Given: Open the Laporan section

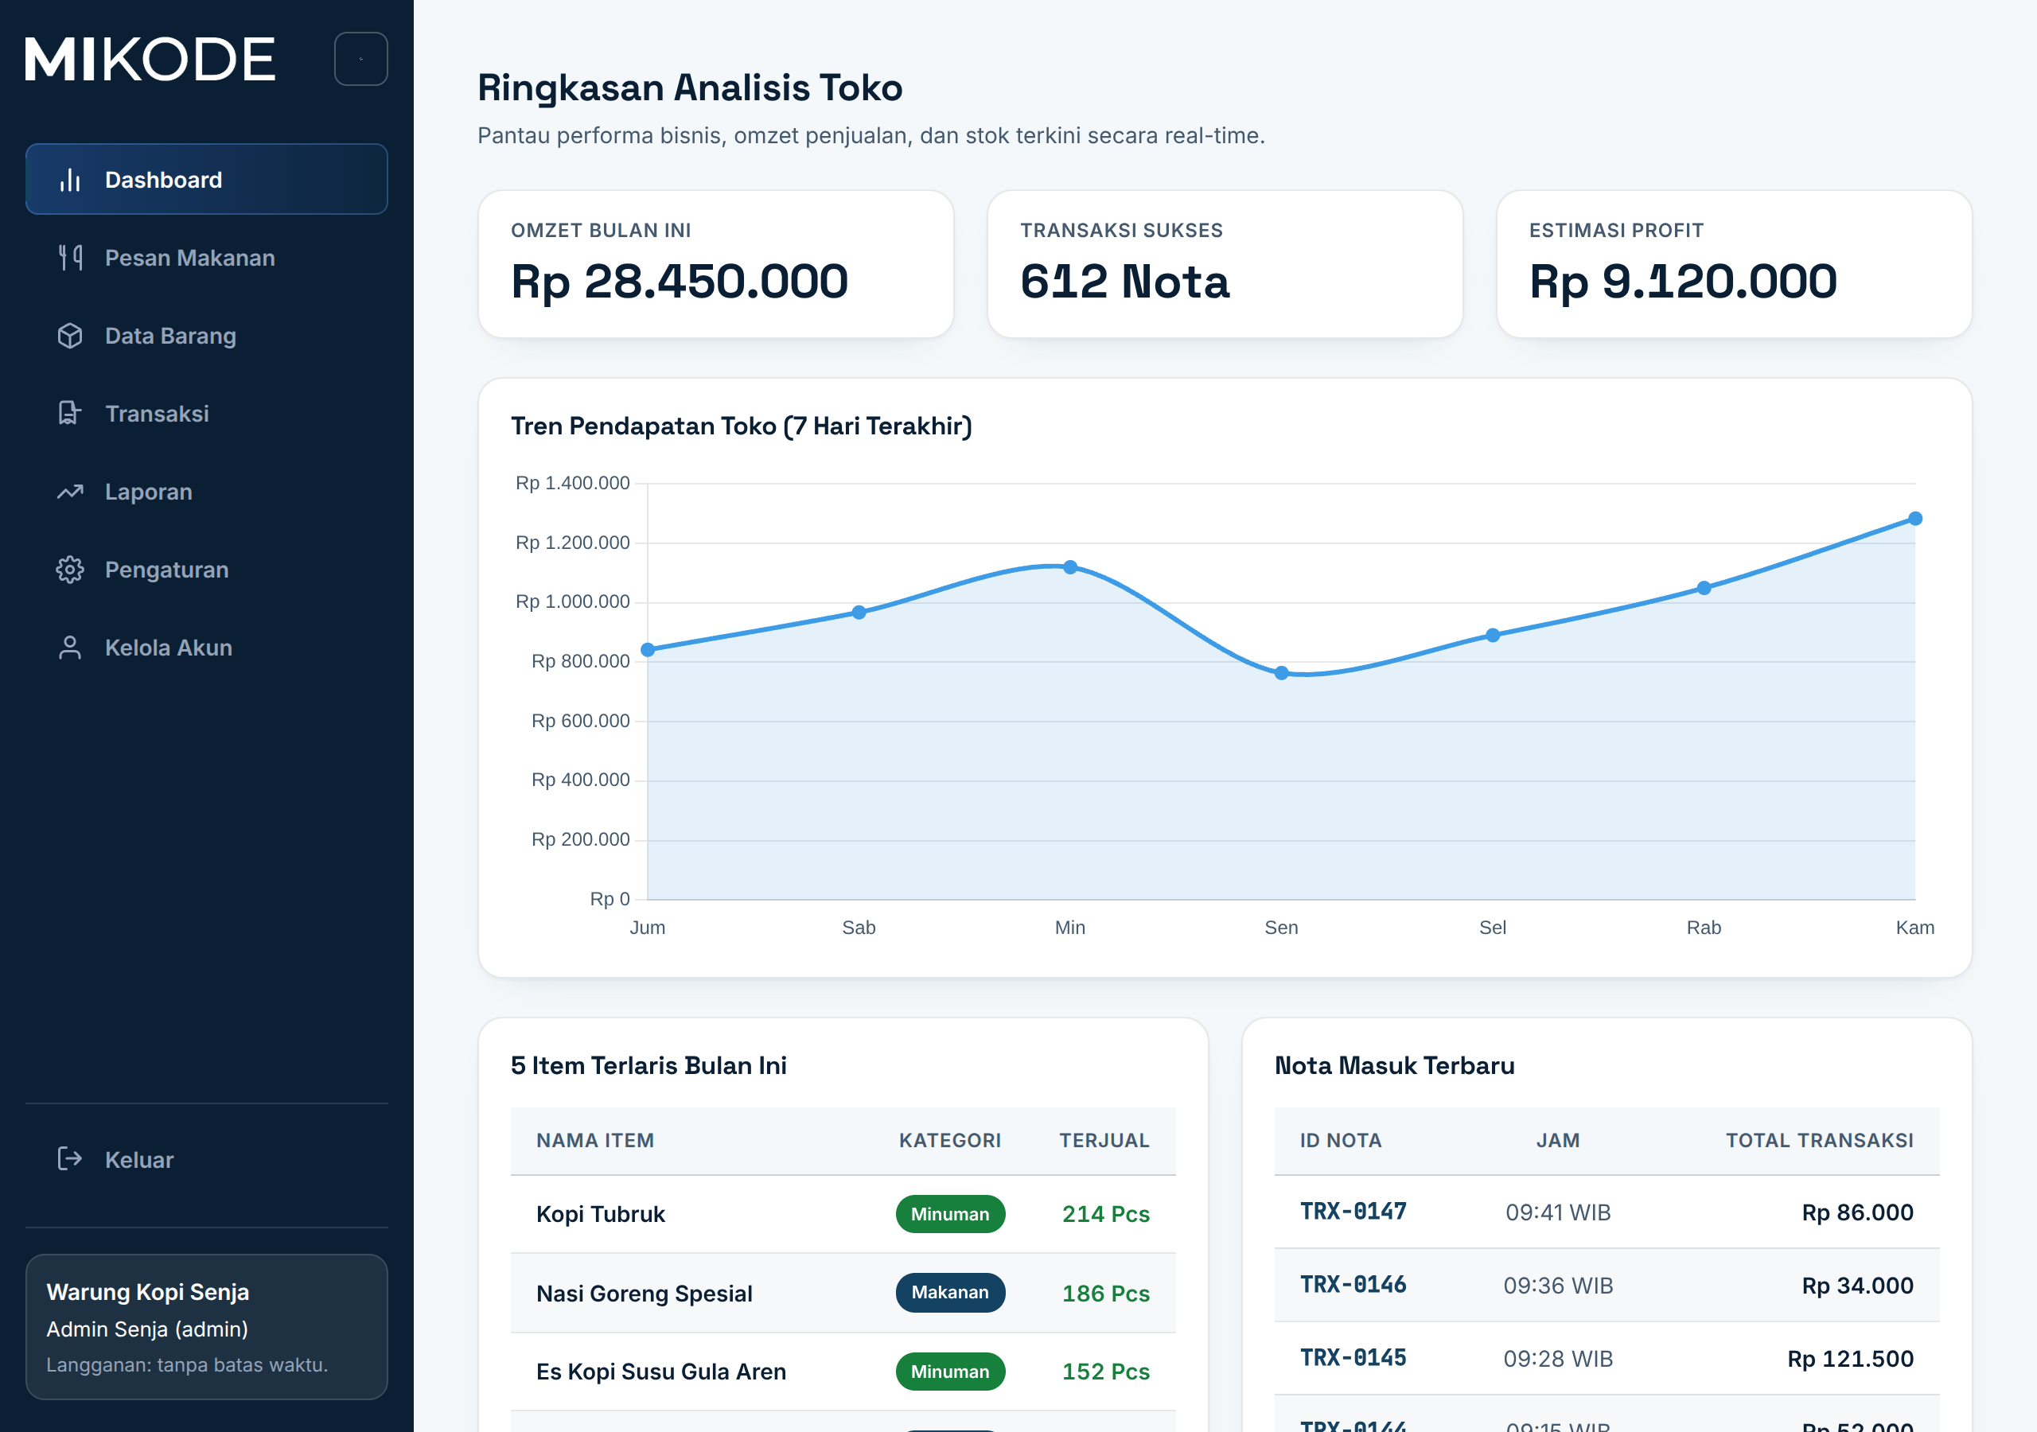Looking at the screenshot, I should click(207, 492).
